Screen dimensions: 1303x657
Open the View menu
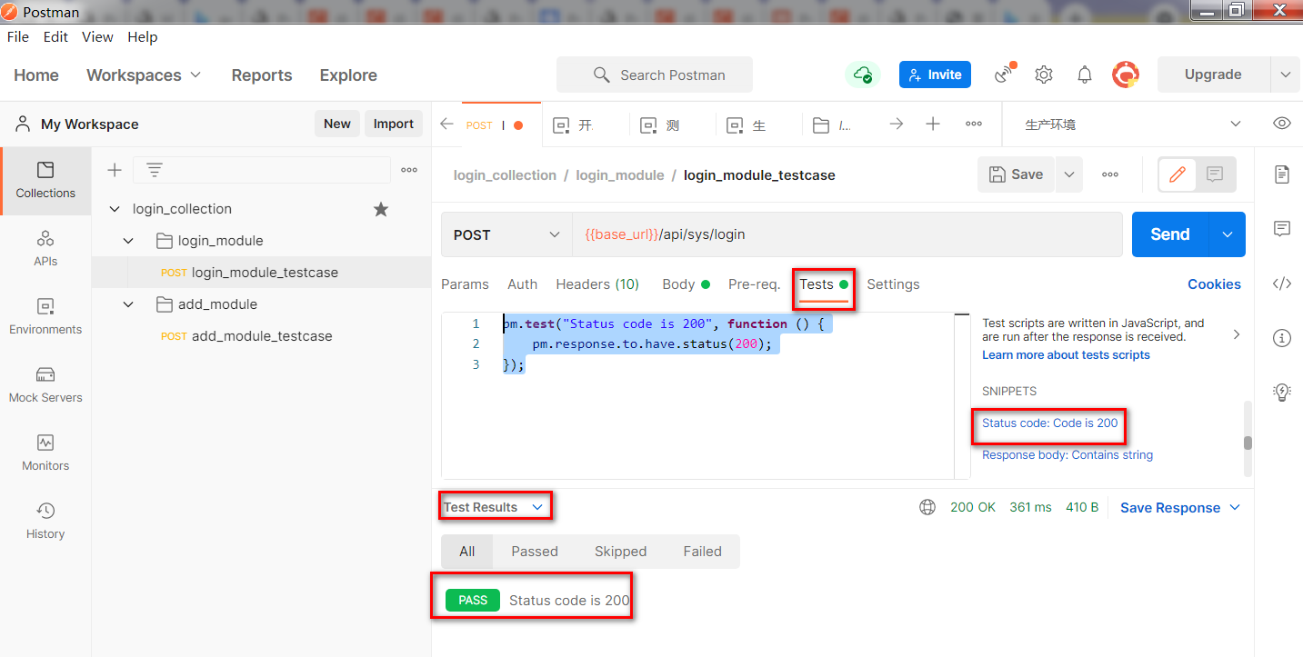[x=97, y=37]
